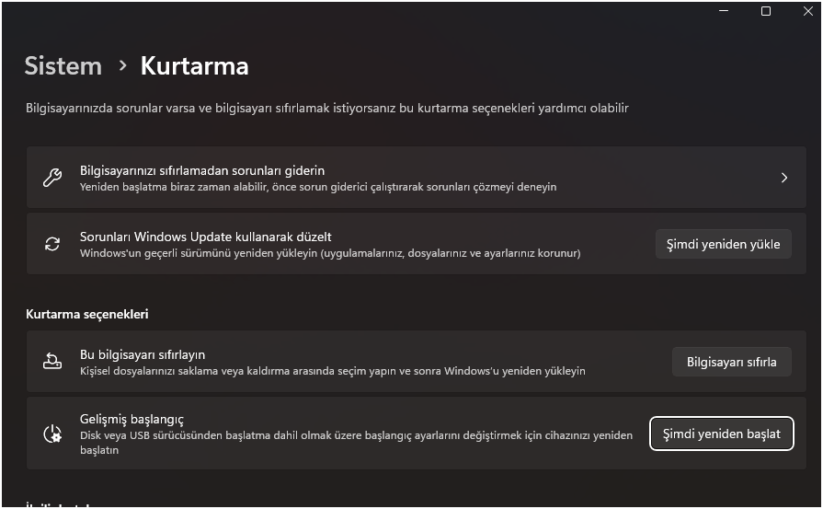Click the Kurtarma page title
Viewport: 823px width, 509px height.
click(194, 66)
